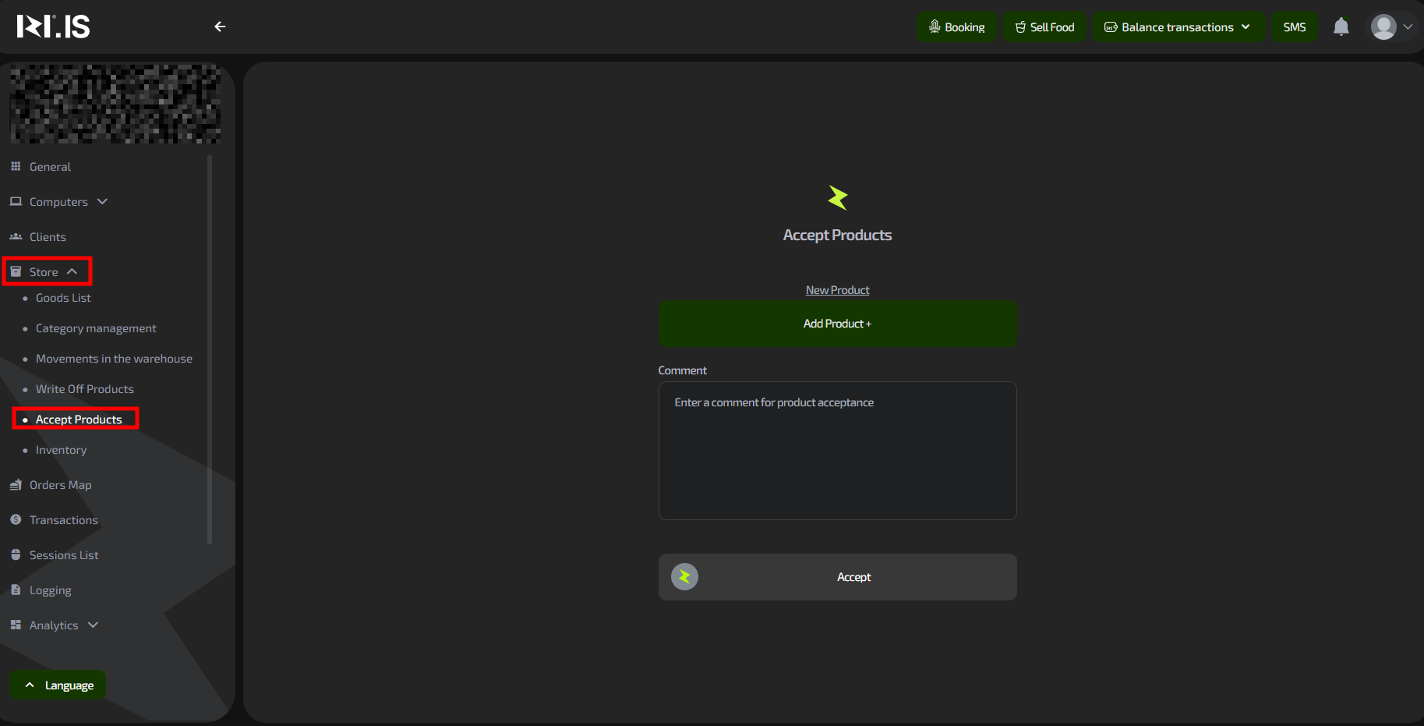Click the Logging document icon
The image size is (1424, 726).
coord(16,590)
